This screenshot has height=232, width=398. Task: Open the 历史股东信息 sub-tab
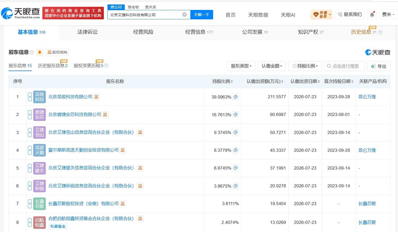(53, 66)
